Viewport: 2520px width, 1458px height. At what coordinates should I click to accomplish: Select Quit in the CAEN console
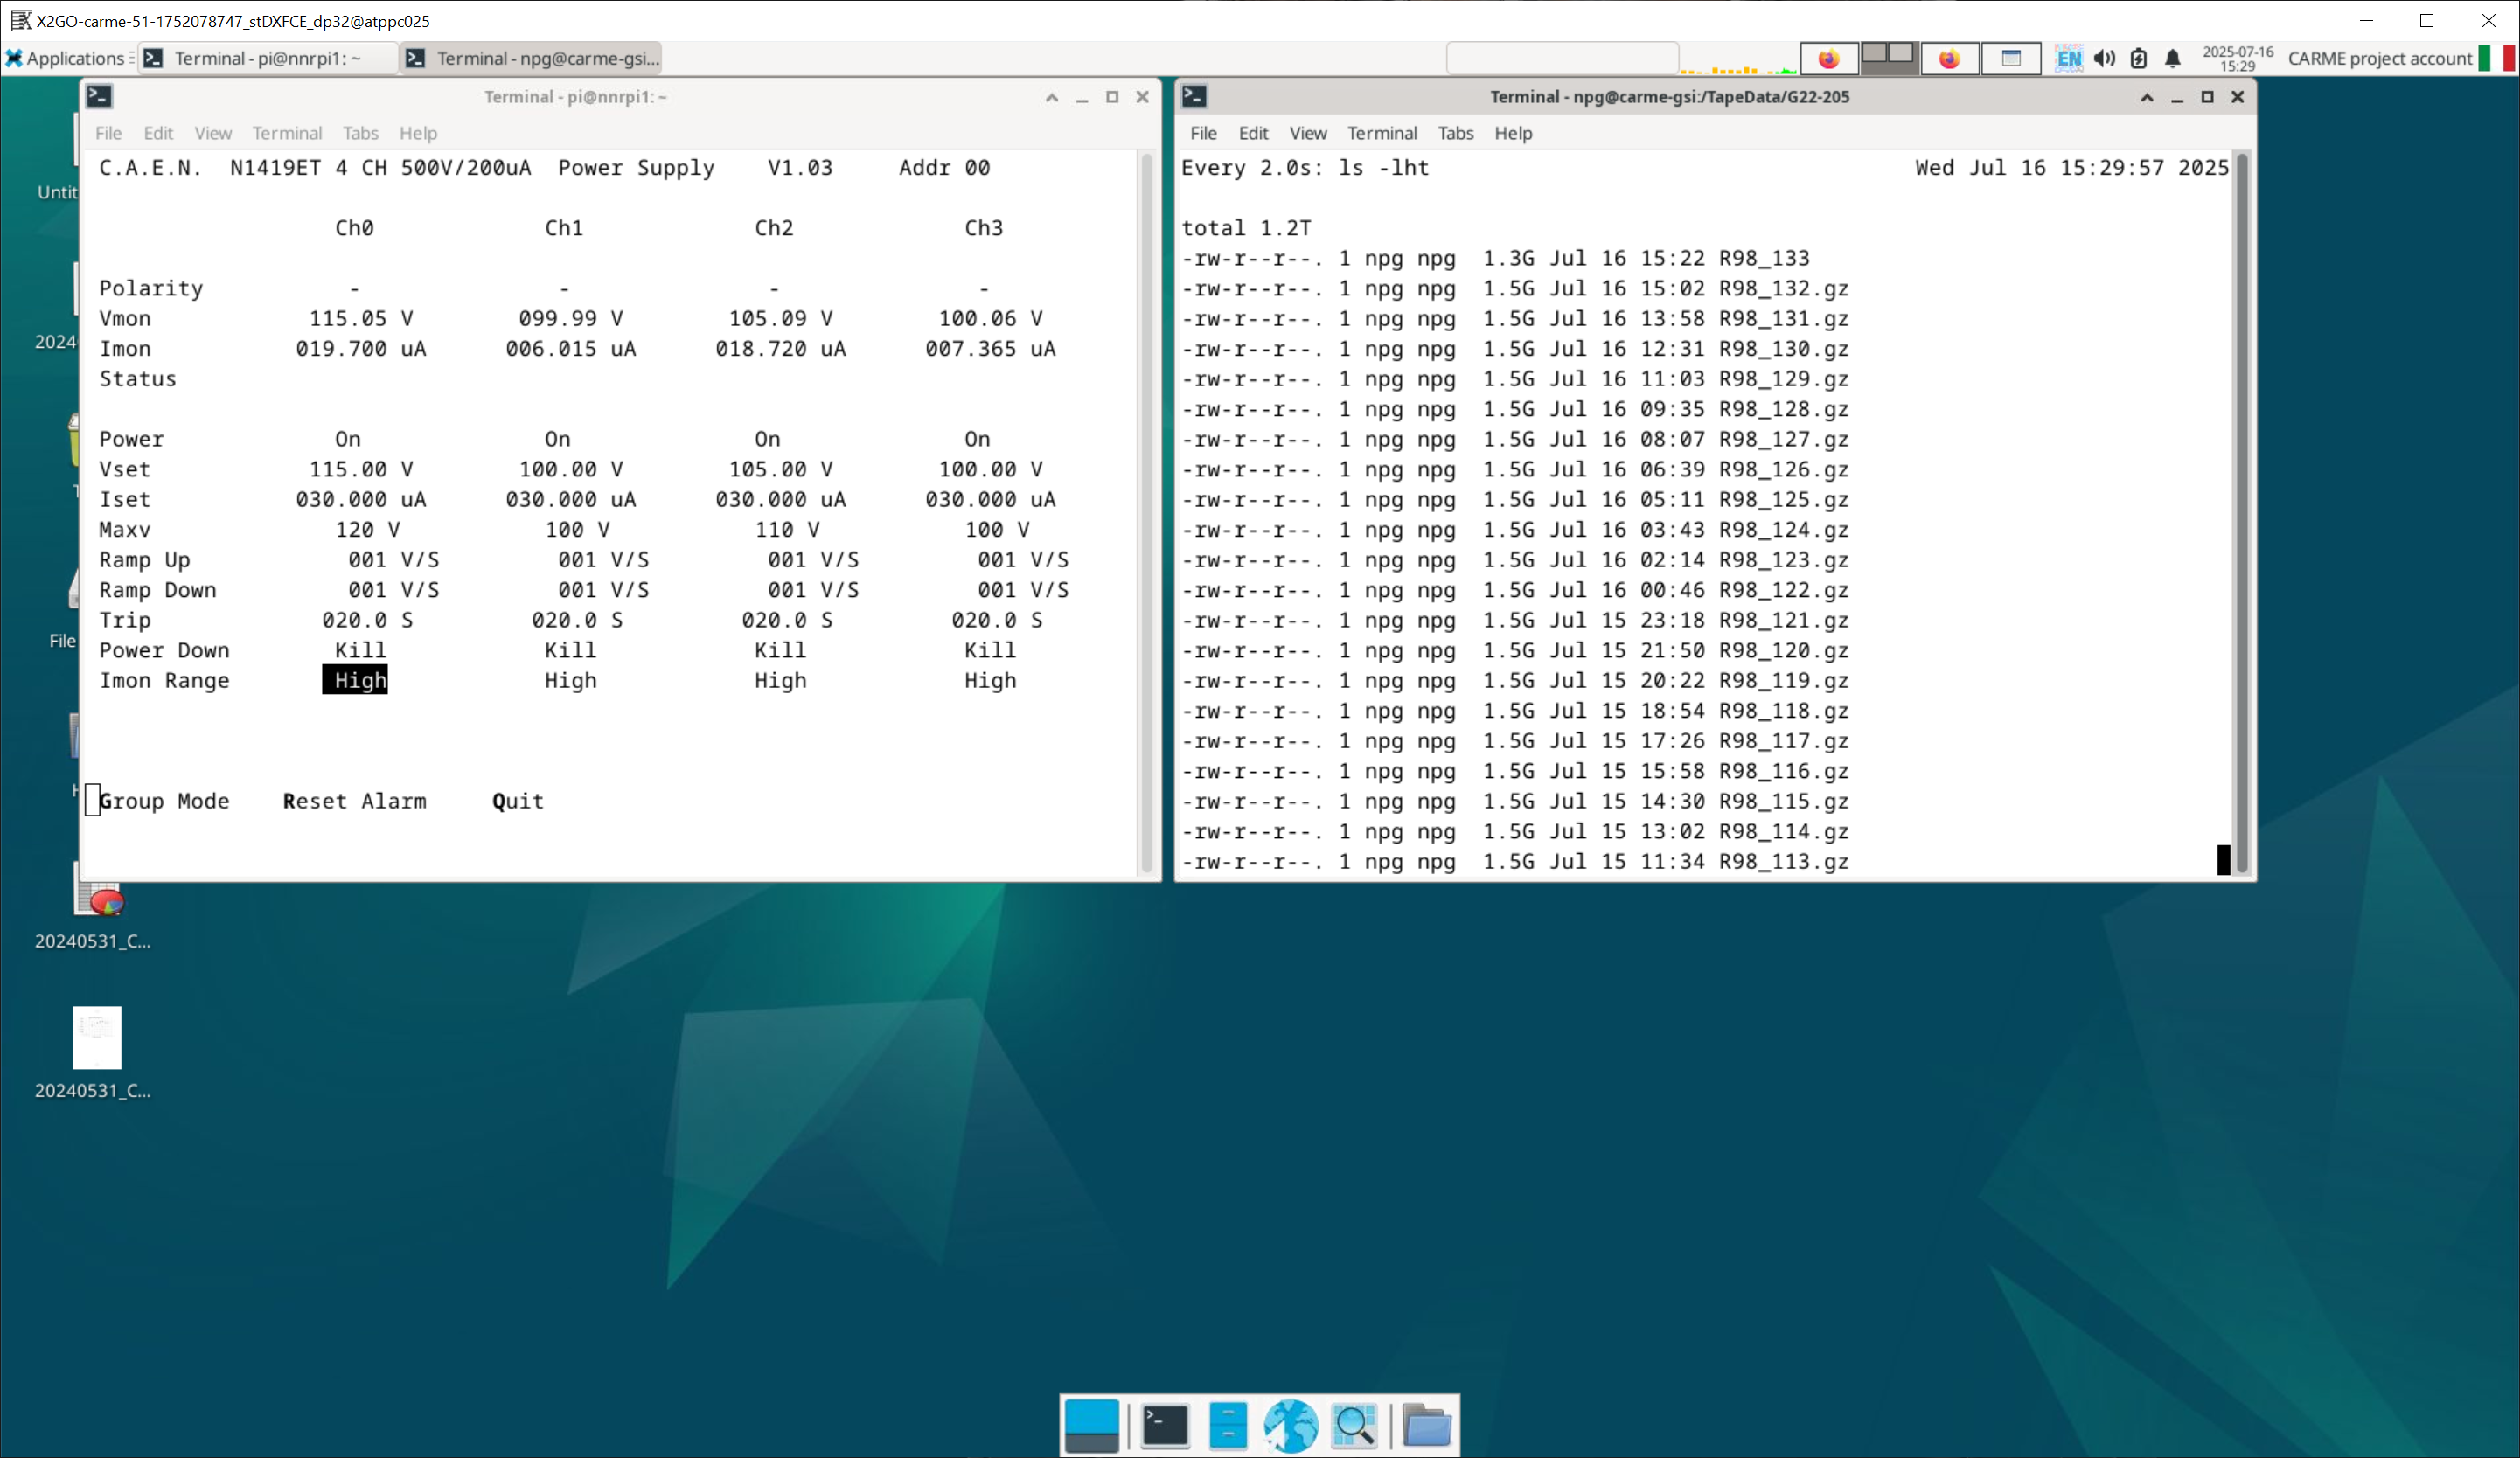517,801
